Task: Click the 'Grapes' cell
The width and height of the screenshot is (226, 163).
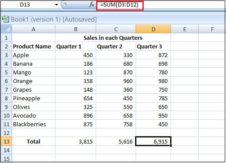Action: click(33, 89)
